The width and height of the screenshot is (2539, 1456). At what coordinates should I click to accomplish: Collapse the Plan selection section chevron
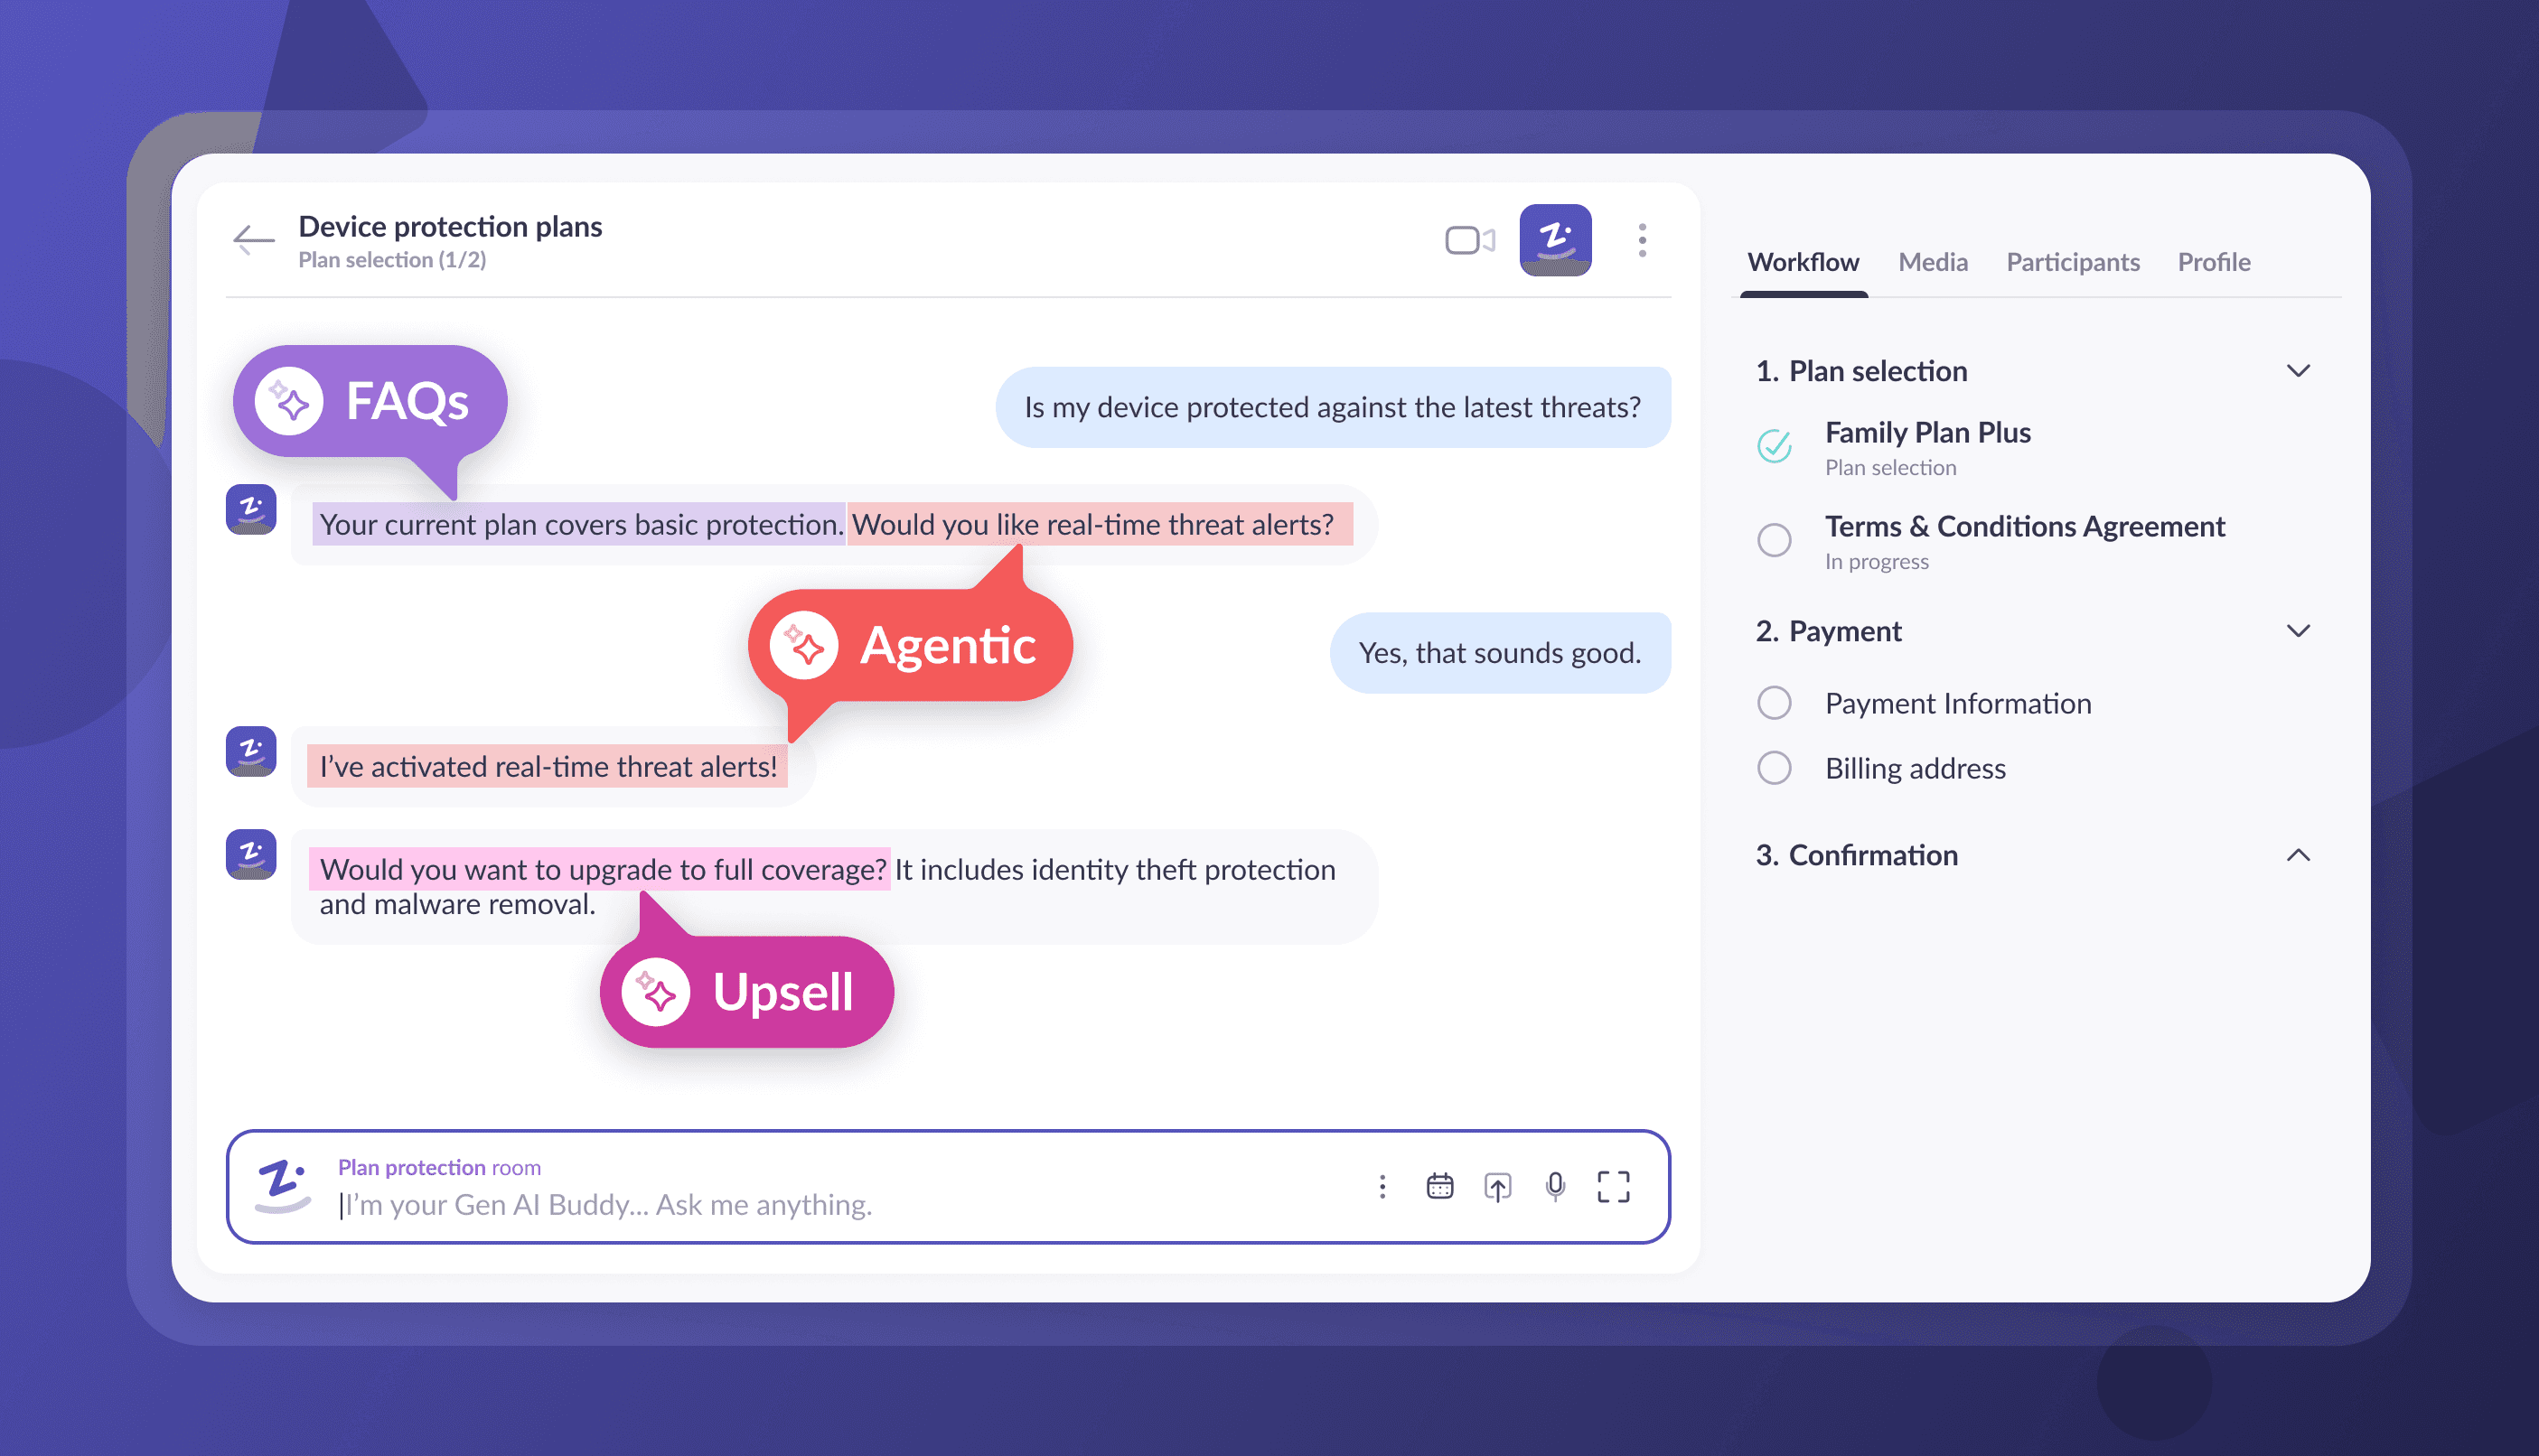point(2298,371)
